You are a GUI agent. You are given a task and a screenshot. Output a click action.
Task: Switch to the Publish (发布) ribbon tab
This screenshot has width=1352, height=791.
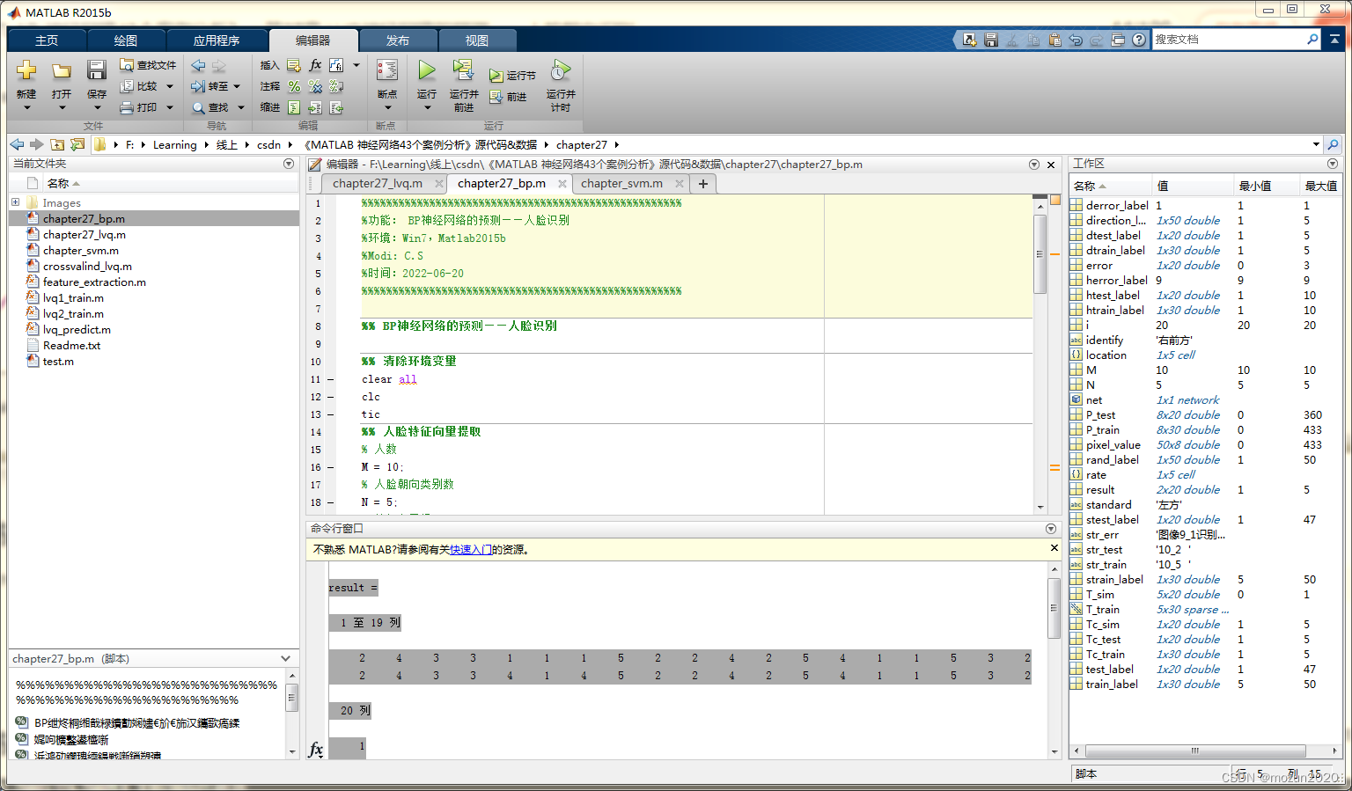[x=397, y=40]
